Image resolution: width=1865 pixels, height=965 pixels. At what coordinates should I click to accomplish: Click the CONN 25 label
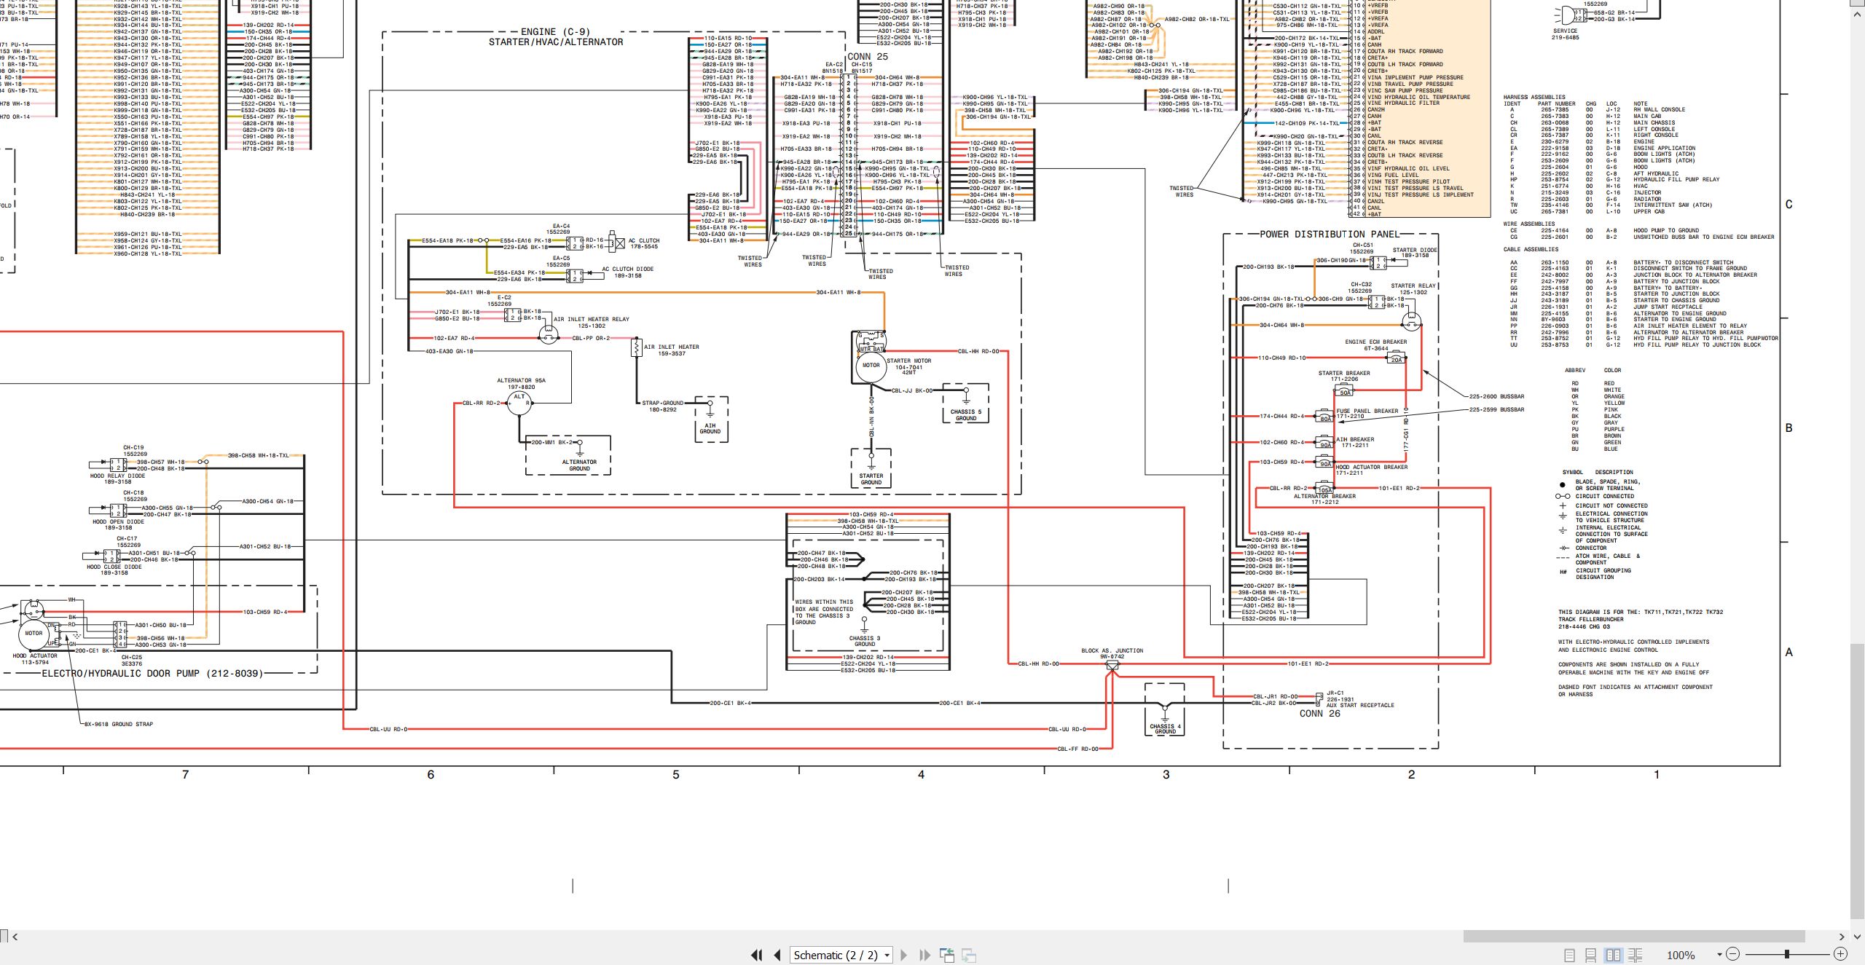pyautogui.click(x=868, y=56)
